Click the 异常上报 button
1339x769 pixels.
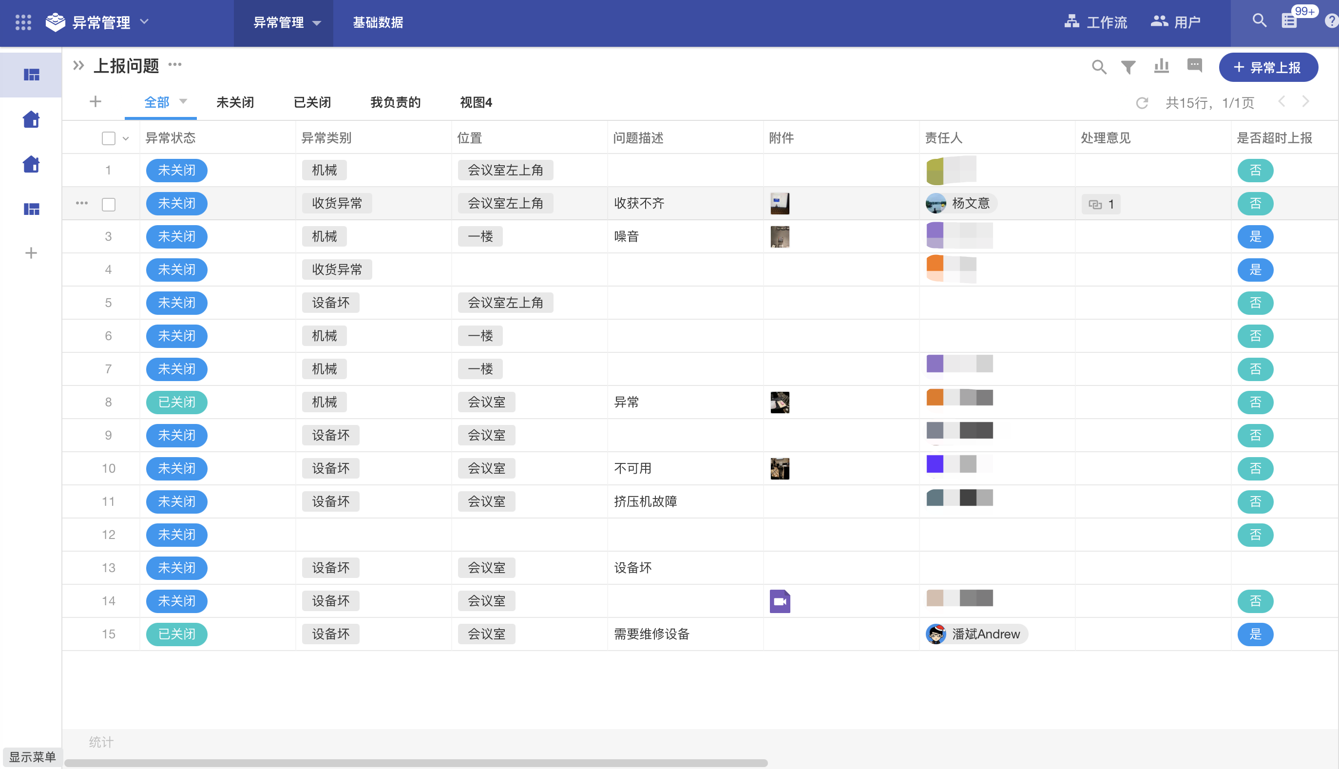[x=1268, y=68]
